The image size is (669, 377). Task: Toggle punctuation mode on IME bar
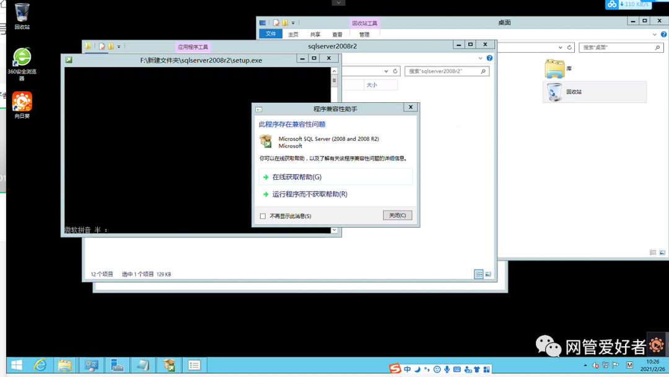coord(427,370)
